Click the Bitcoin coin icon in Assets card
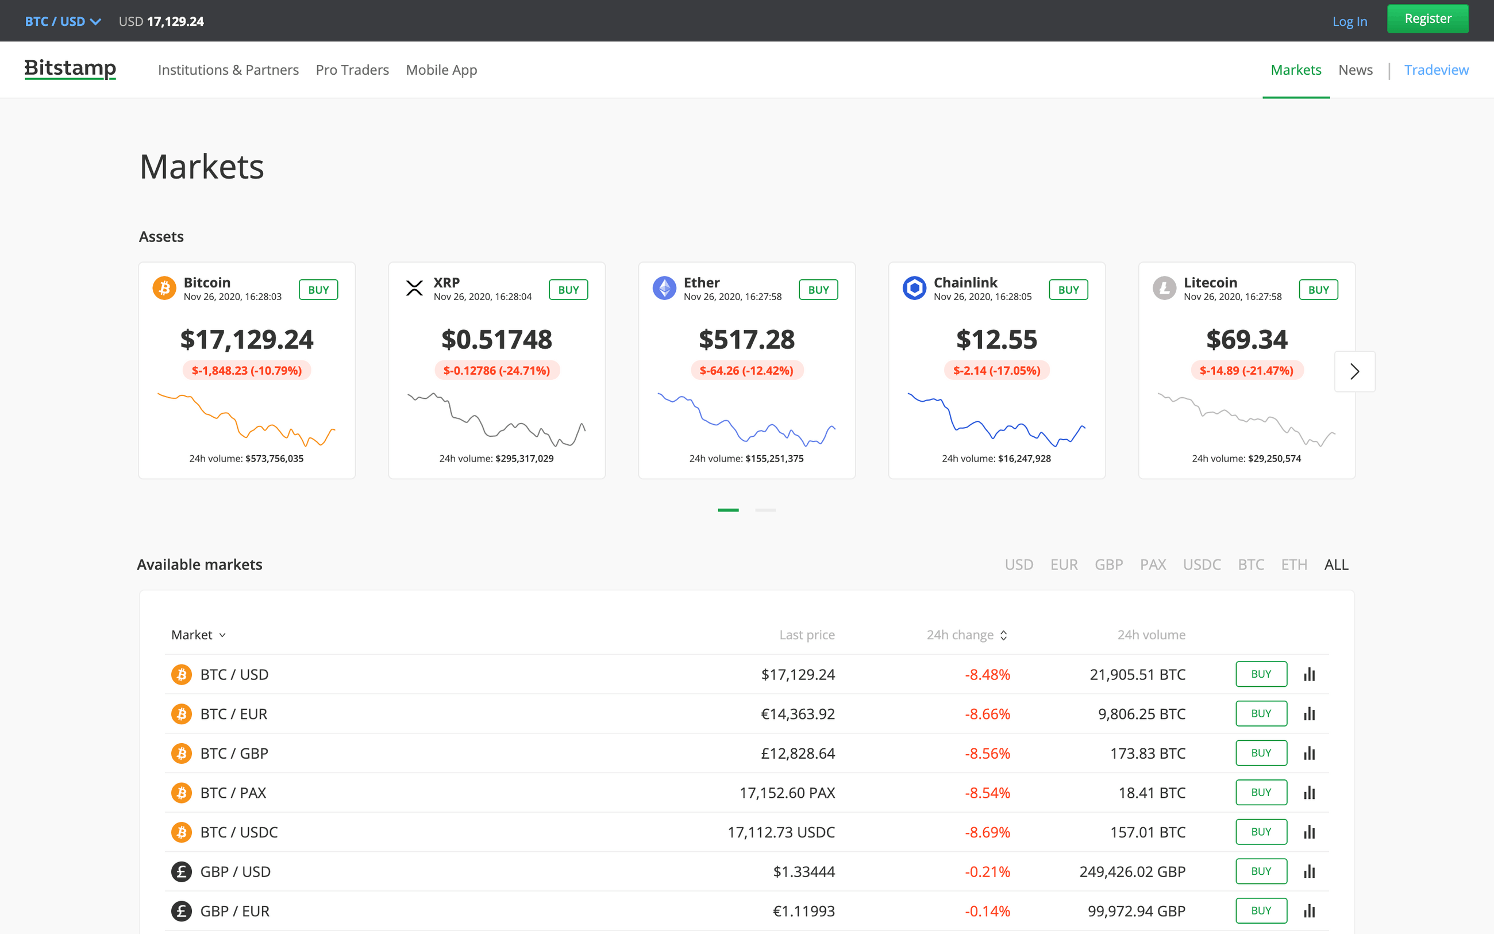 164,288
